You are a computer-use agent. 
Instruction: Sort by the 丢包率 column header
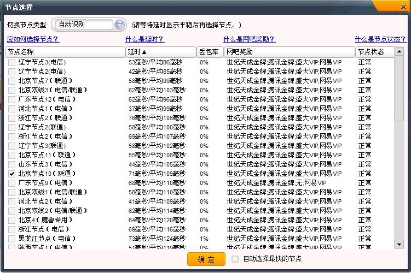click(210, 52)
